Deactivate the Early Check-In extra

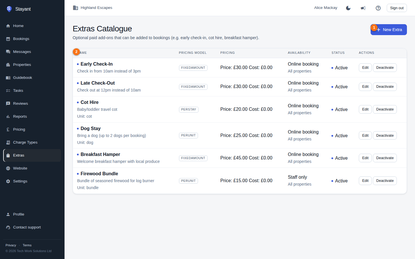[x=385, y=68]
